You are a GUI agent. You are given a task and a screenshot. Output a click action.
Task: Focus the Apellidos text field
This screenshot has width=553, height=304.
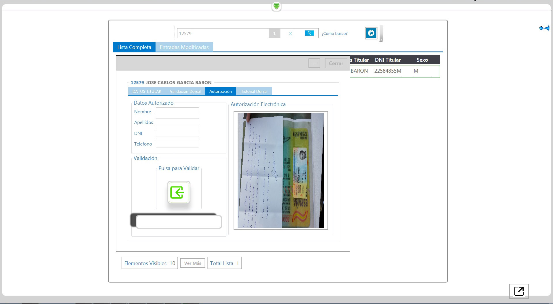[177, 122]
